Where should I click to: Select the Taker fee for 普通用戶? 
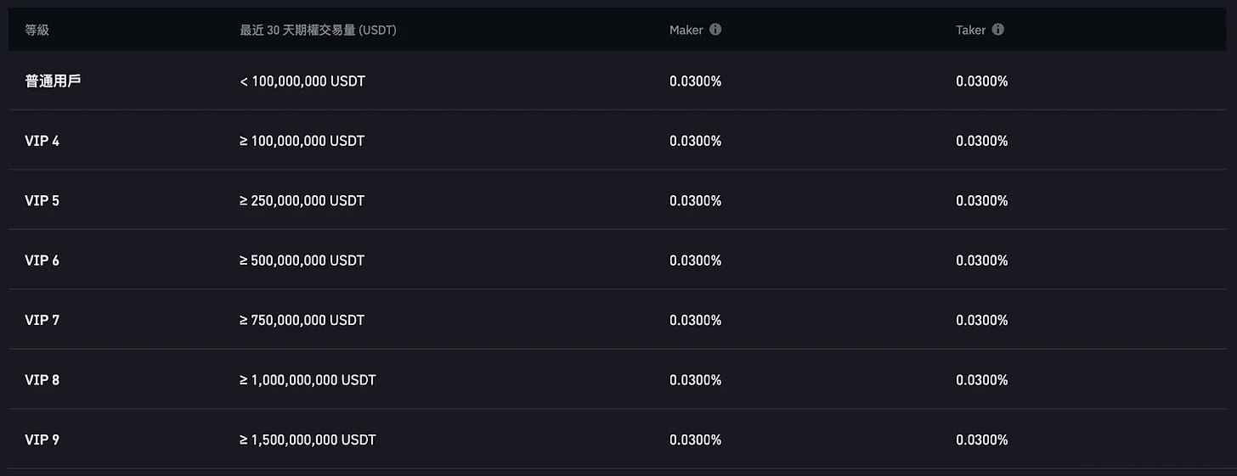(x=982, y=81)
